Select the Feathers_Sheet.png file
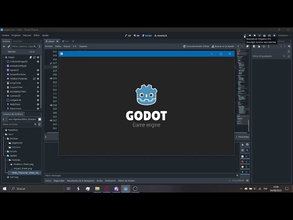Image resolution: width=293 pixels, height=220 pixels. 22,165
